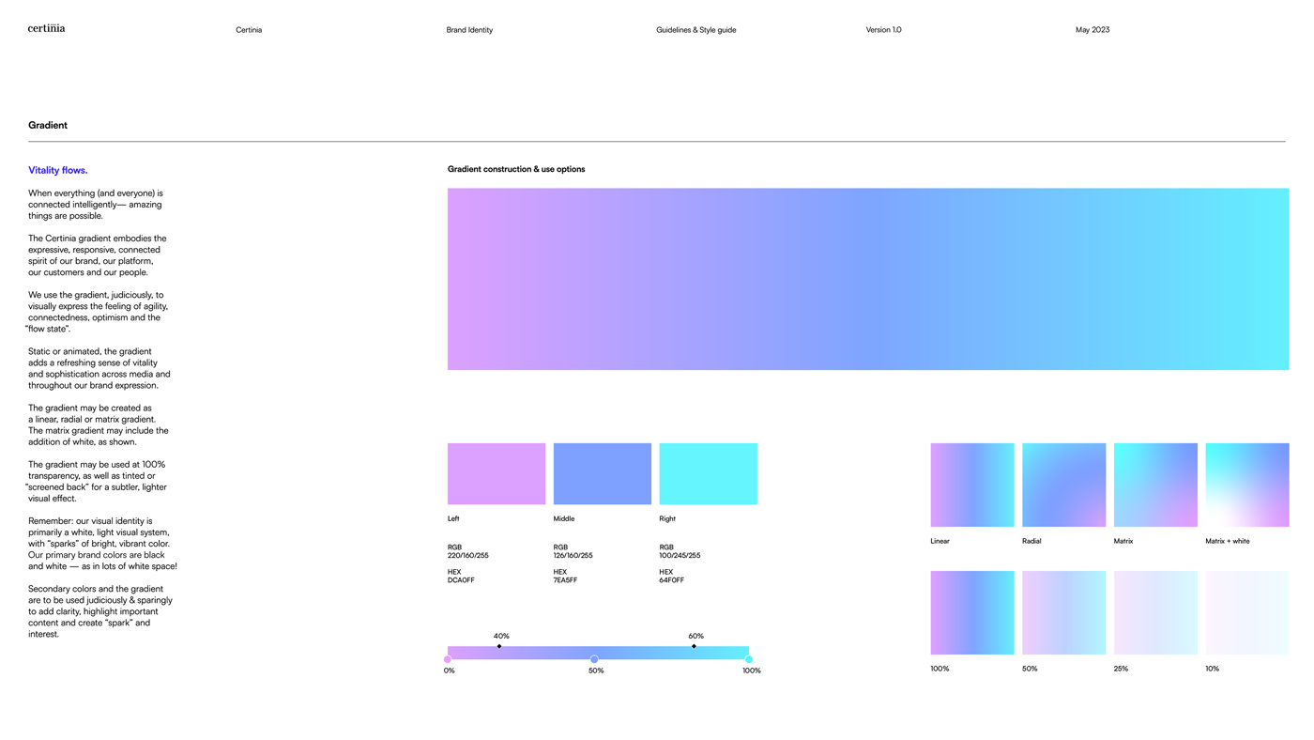Viewport: 1314px width, 740px height.
Task: Click the 'Version 1.0' header text
Action: (883, 30)
